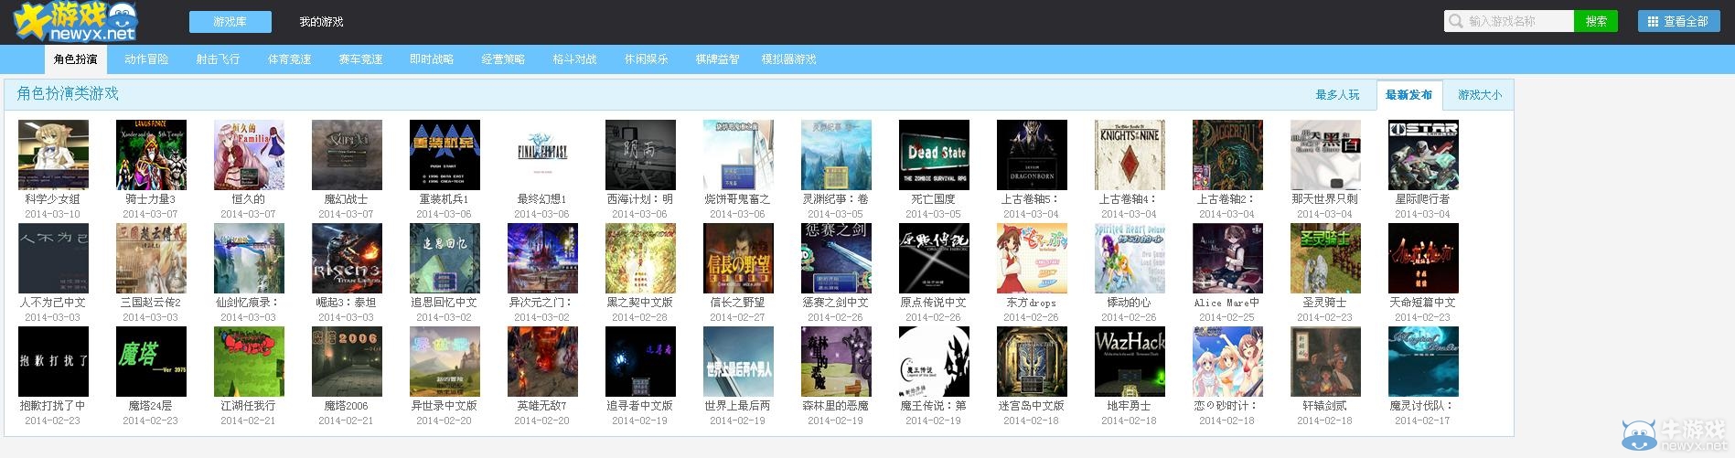This screenshot has height=458, width=1735.
Task: Select the 轩辕剑贰 game cover
Action: [1325, 361]
